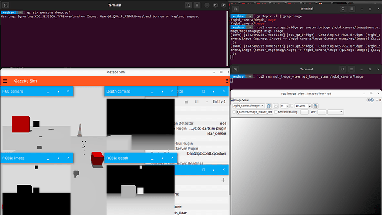This screenshot has width=382, height=215.
Task: Click the save image icon in Image View
Action: tap(316, 106)
